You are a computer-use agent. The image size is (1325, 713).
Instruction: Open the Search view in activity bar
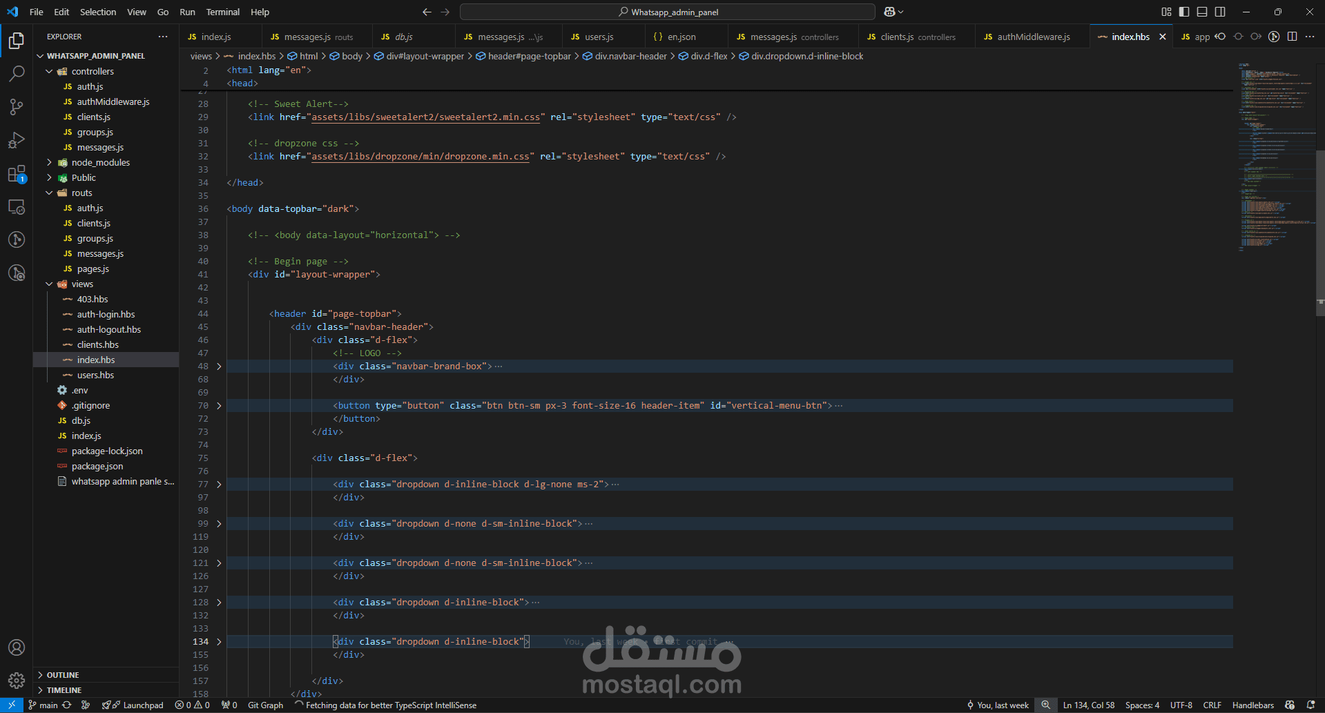pos(17,73)
